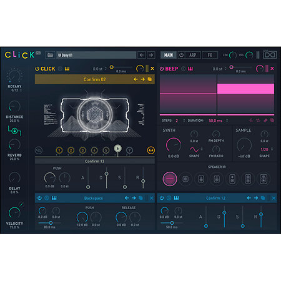Load the previous preset with the top arrow
This screenshot has height=281, width=281.
pos(142,55)
